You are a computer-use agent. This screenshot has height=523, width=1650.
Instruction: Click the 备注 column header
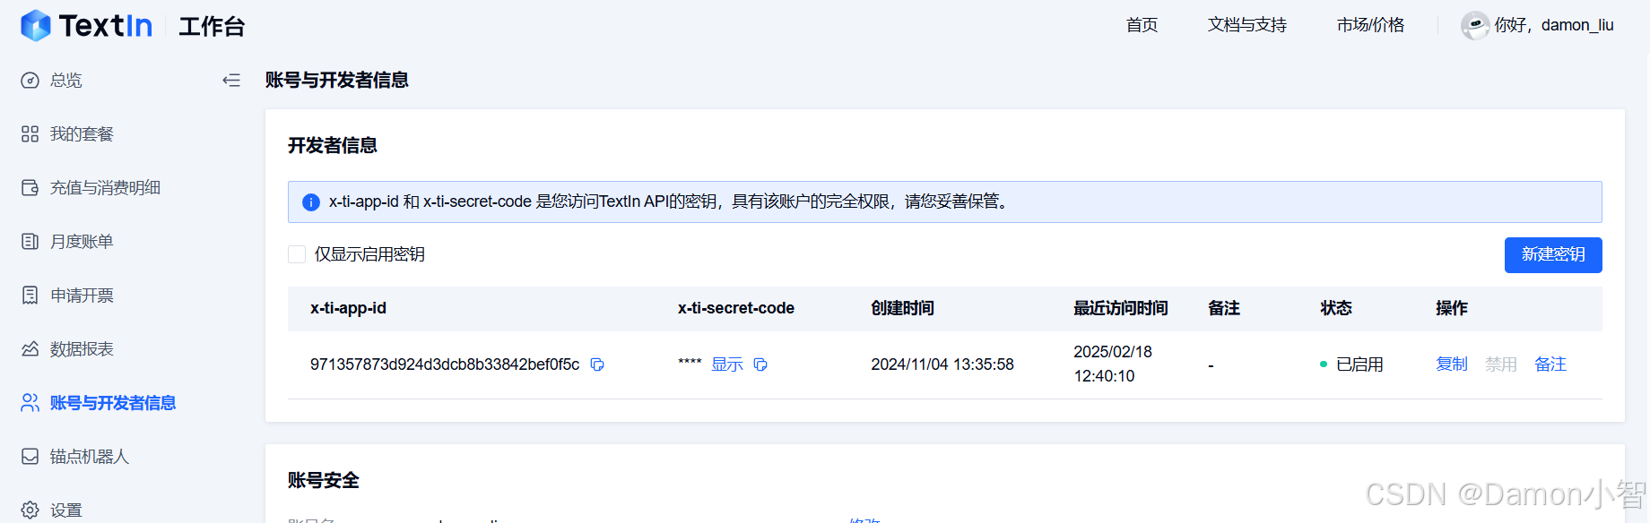(x=1224, y=308)
